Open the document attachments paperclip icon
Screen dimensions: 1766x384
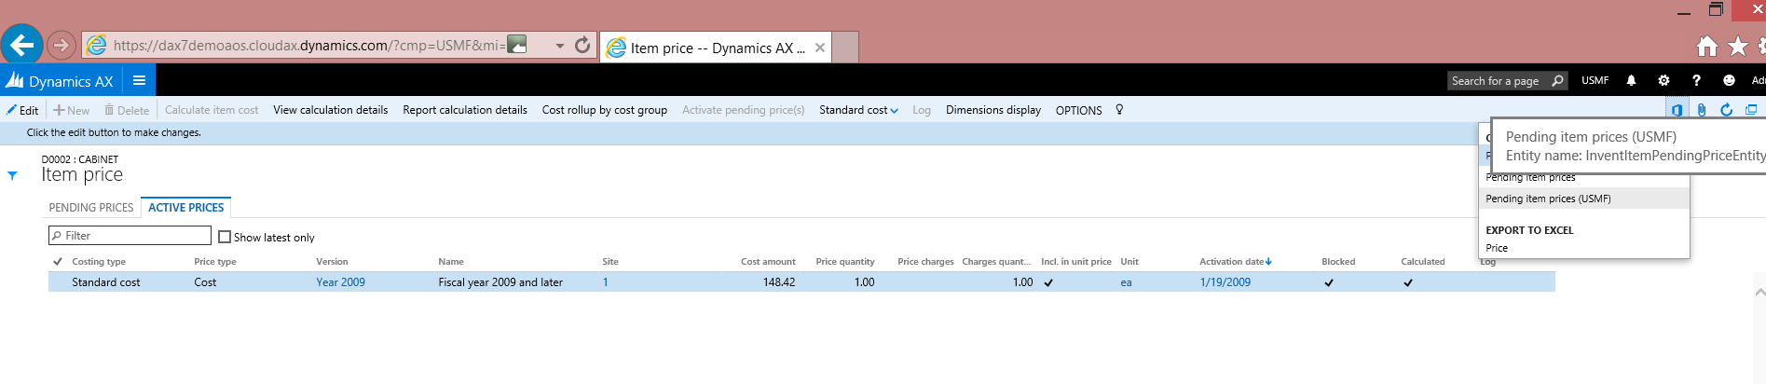(1702, 110)
